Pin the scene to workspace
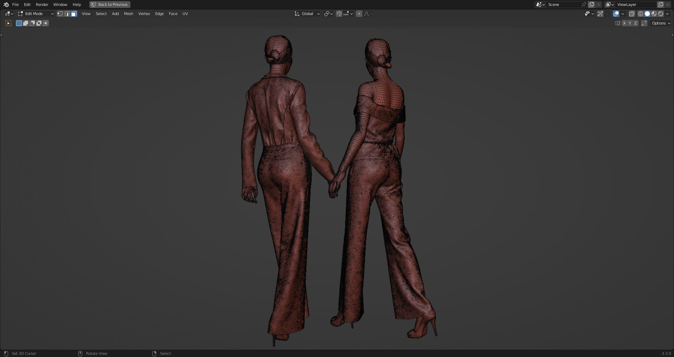 (584, 5)
